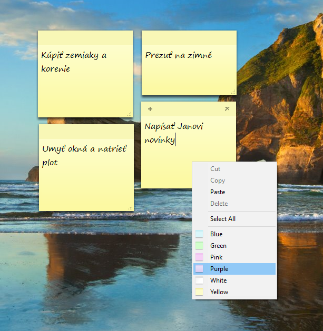This screenshot has height=331, width=323.
Task: Click the green color swatch
Action: [199, 246]
